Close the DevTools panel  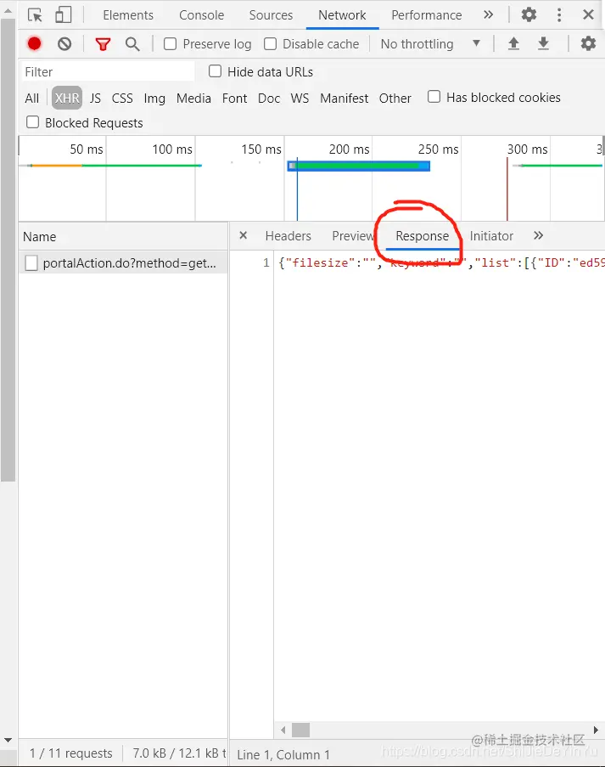588,14
